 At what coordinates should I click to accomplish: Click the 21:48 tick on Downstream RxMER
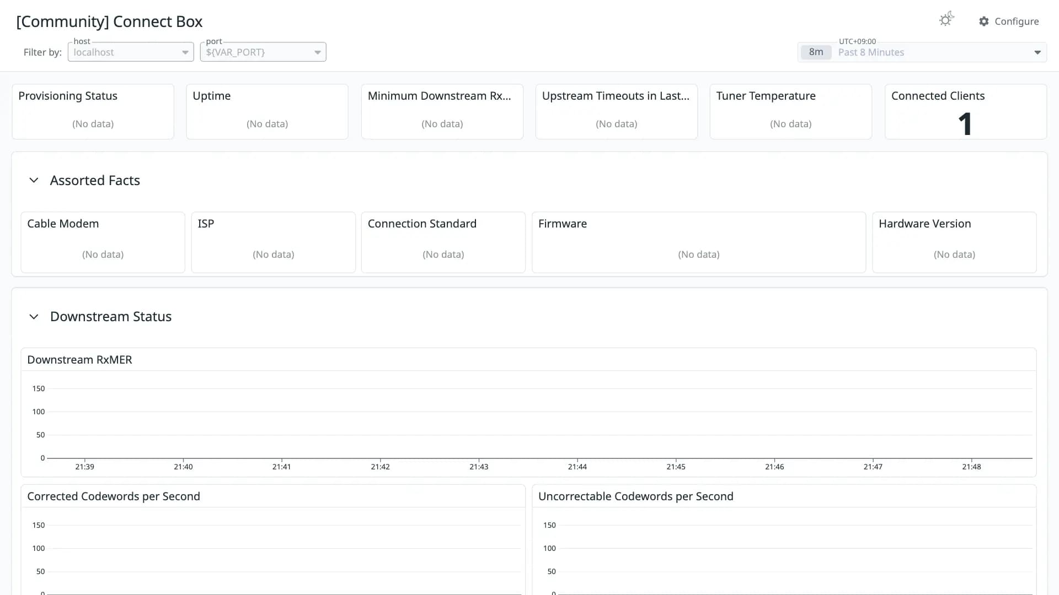(x=971, y=467)
